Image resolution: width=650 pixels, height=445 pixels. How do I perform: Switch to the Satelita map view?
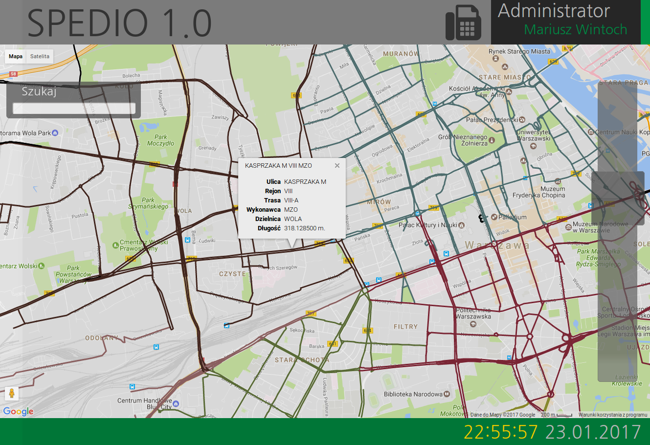(x=40, y=56)
